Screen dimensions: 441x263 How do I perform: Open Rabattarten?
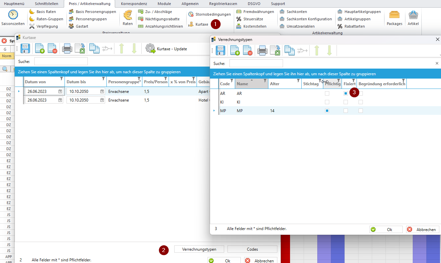[351, 26]
